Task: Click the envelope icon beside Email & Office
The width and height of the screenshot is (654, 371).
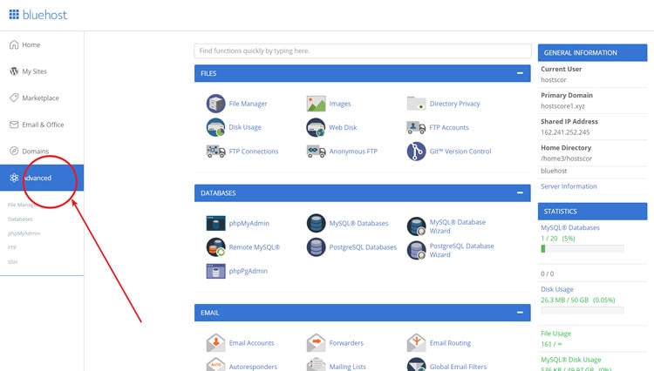Action: tap(14, 125)
